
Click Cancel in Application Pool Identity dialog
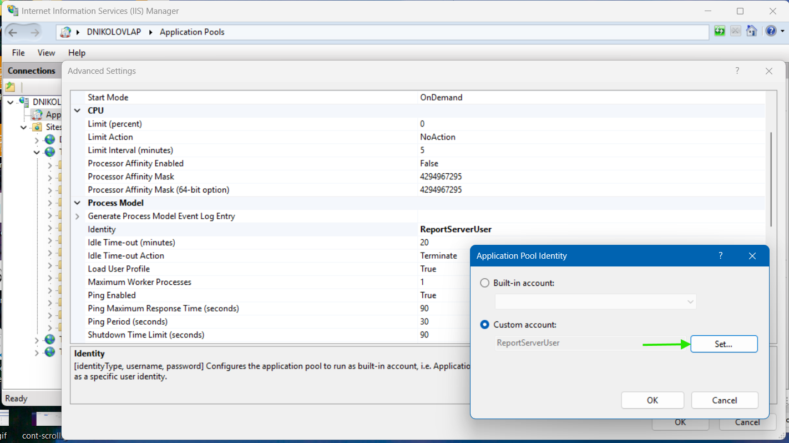(725, 400)
